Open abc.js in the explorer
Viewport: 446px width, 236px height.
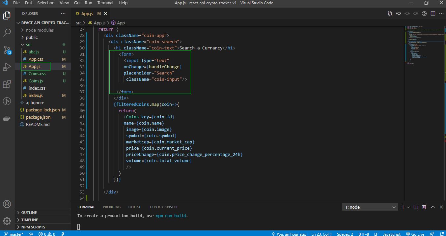tap(43, 52)
